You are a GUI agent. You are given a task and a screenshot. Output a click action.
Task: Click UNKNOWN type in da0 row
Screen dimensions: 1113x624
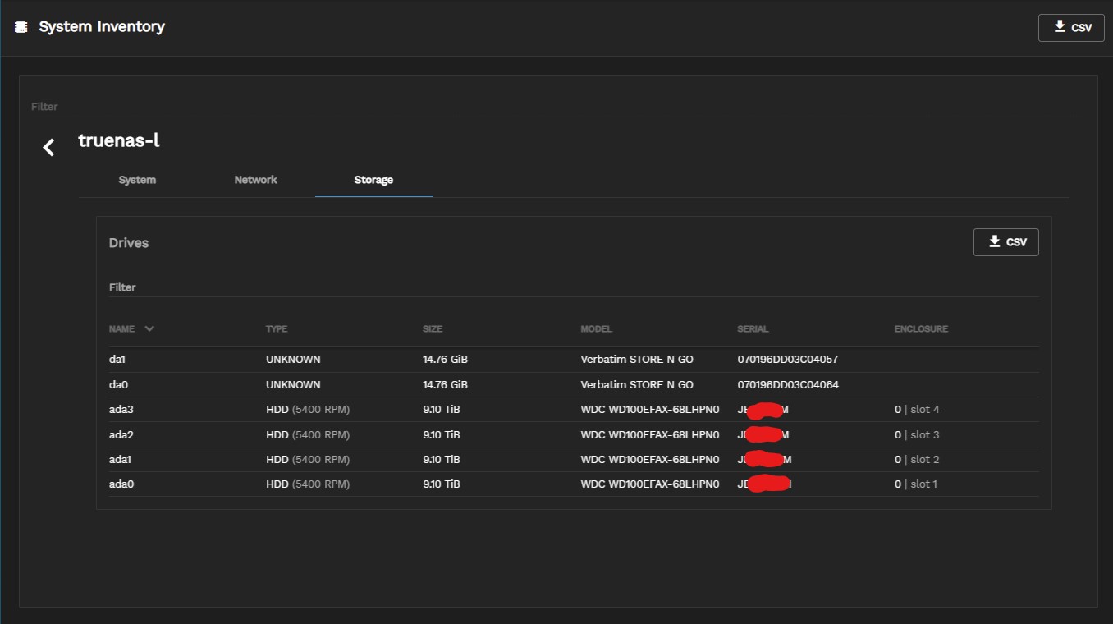point(293,385)
